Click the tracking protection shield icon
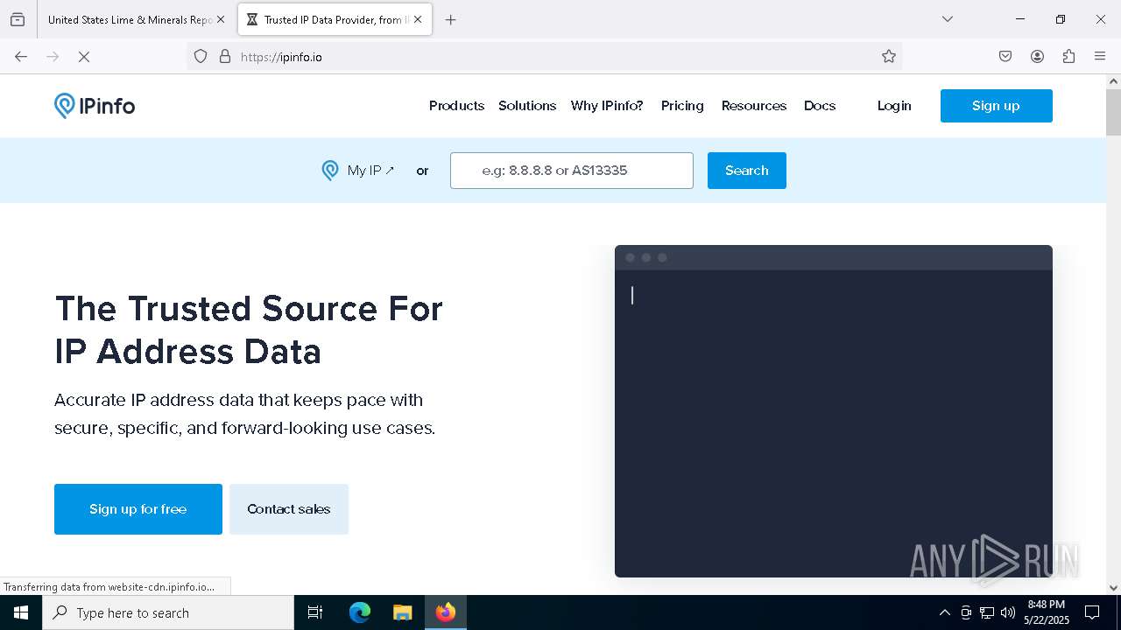The width and height of the screenshot is (1121, 630). pos(201,57)
